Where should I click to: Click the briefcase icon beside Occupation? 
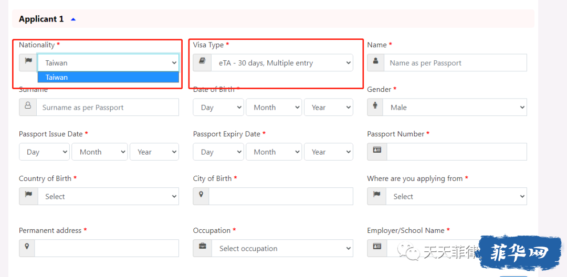203,246
